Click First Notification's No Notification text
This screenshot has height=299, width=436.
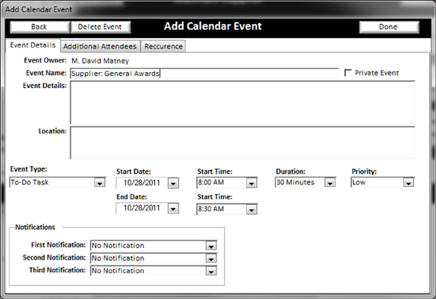click(118, 246)
